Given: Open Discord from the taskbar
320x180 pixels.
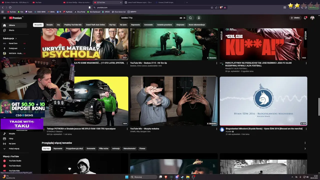Looking at the screenshot, I should pyautogui.click(x=177, y=177).
